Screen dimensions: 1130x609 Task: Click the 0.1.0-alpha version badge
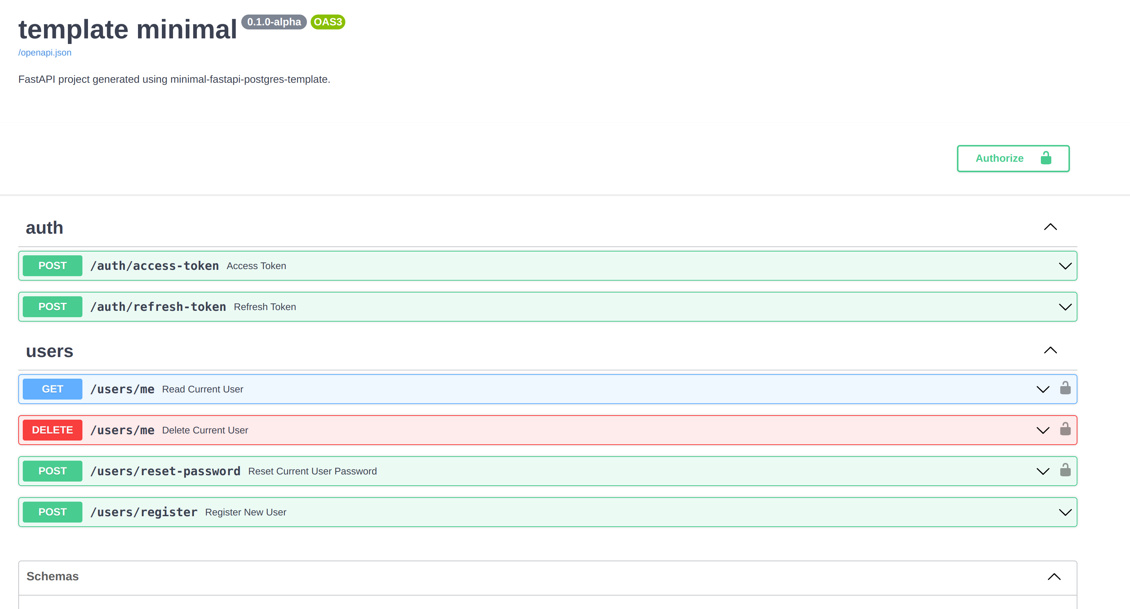pyautogui.click(x=274, y=22)
